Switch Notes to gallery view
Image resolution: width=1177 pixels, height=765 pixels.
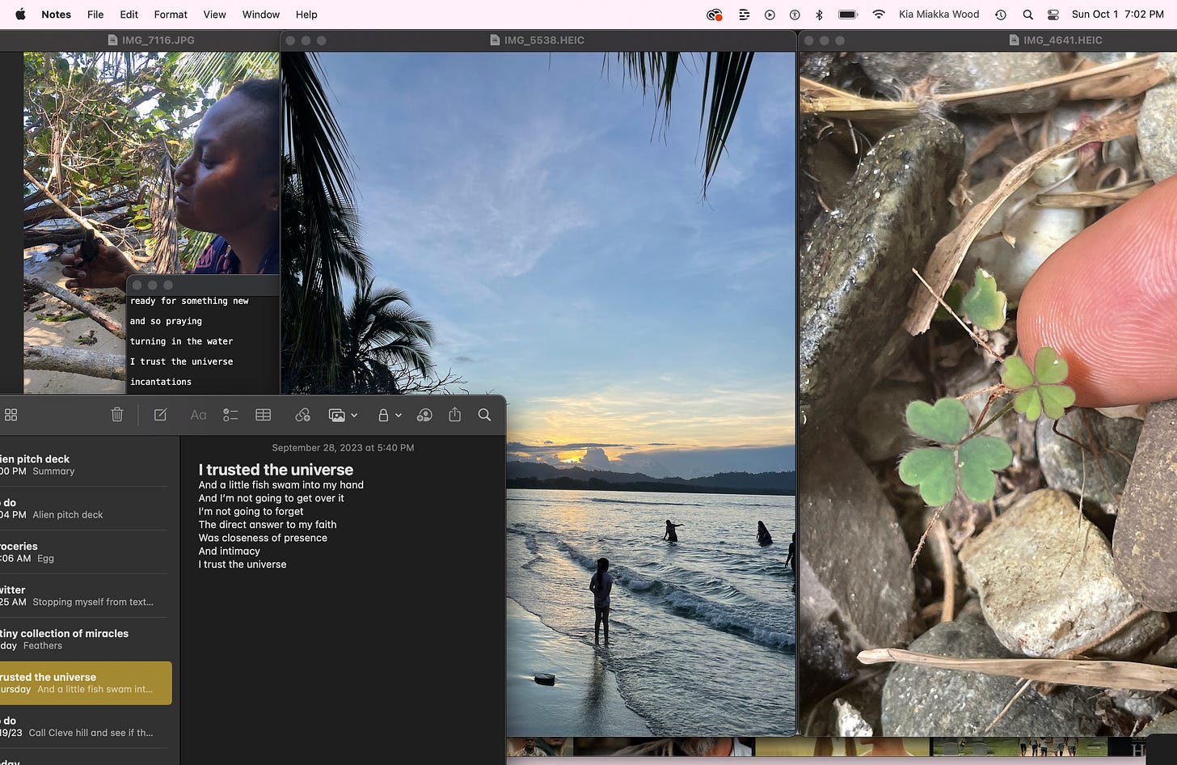click(11, 415)
